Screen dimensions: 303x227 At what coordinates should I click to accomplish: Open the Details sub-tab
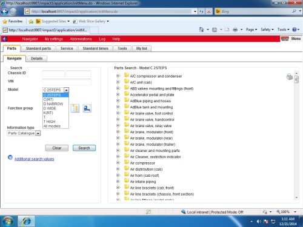[x=37, y=59]
